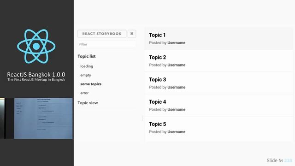The width and height of the screenshot is (295, 166).
Task: Focus the Filter input field
Action: (106, 44)
